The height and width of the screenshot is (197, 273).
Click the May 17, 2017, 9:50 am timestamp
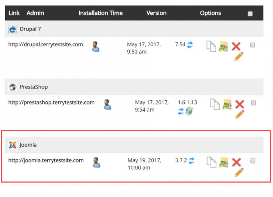[144, 48]
